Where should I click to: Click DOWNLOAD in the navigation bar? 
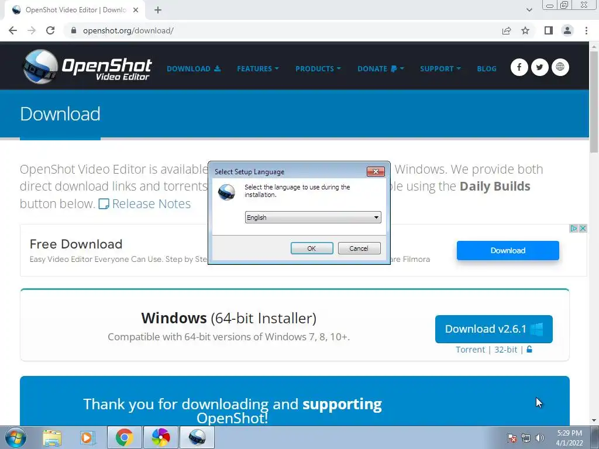coord(194,69)
